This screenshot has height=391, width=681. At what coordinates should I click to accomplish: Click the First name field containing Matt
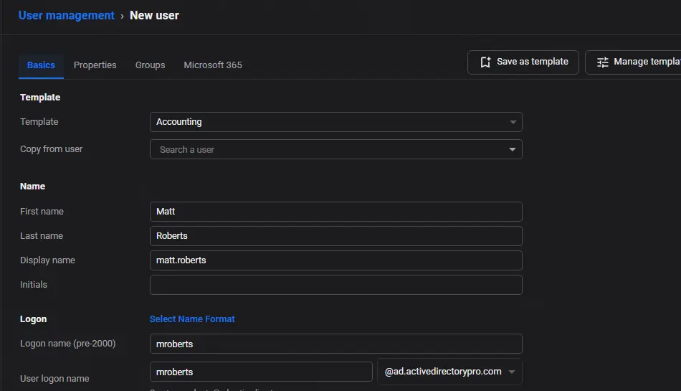tap(335, 212)
